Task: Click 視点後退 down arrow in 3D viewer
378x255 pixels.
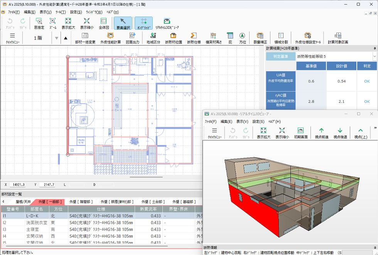Action: [340, 133]
